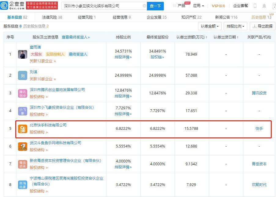Image resolution: width=276 pixels, height=197 pixels.
Task: Click 股权链 under 34.8491%
Action: coord(157,57)
